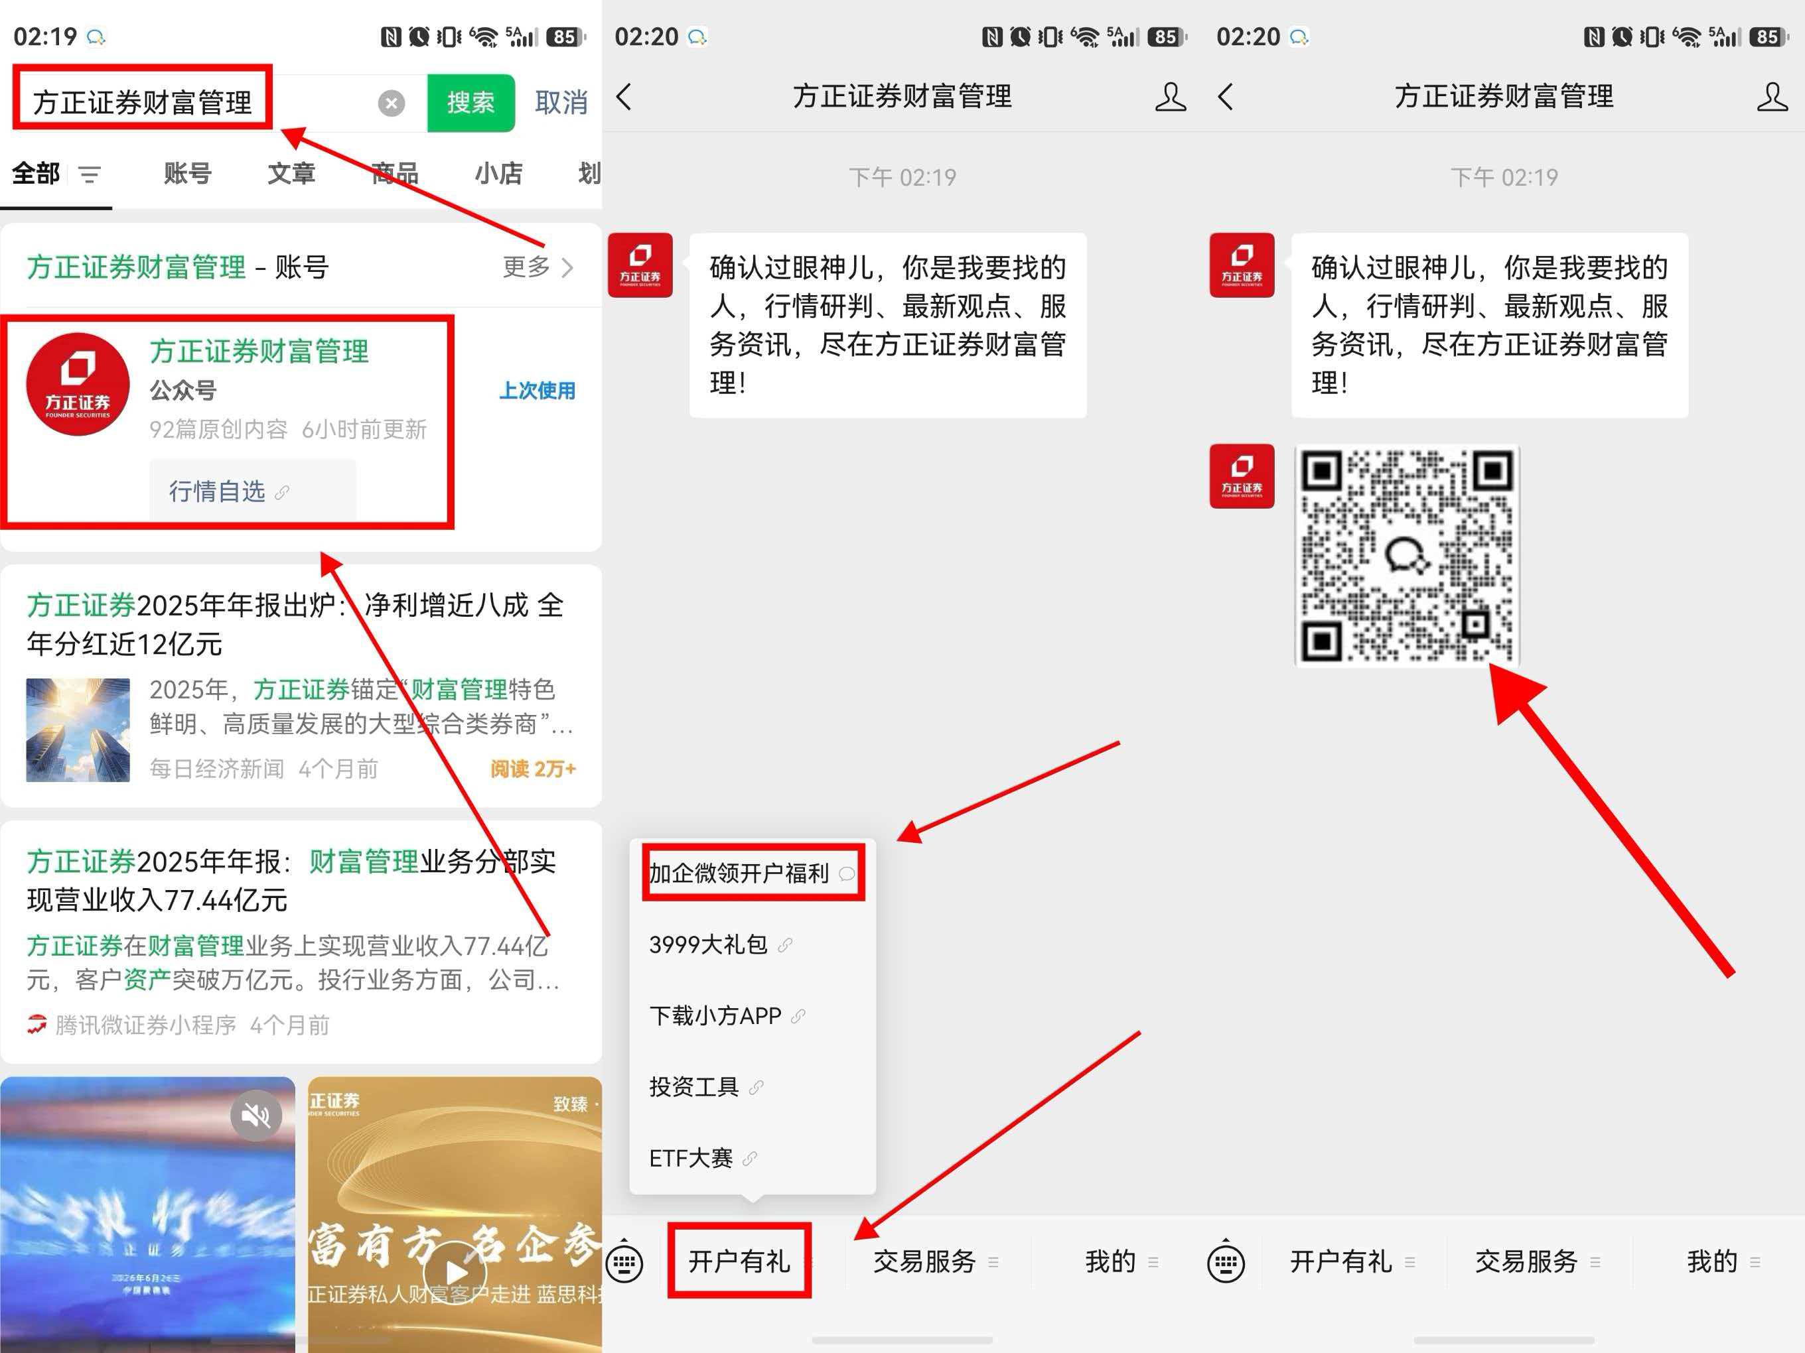Tap 腾讯微证券小程序 source label
This screenshot has width=1805, height=1353.
pyautogui.click(x=145, y=1025)
